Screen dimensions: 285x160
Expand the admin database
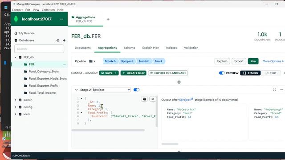click(x=16, y=100)
